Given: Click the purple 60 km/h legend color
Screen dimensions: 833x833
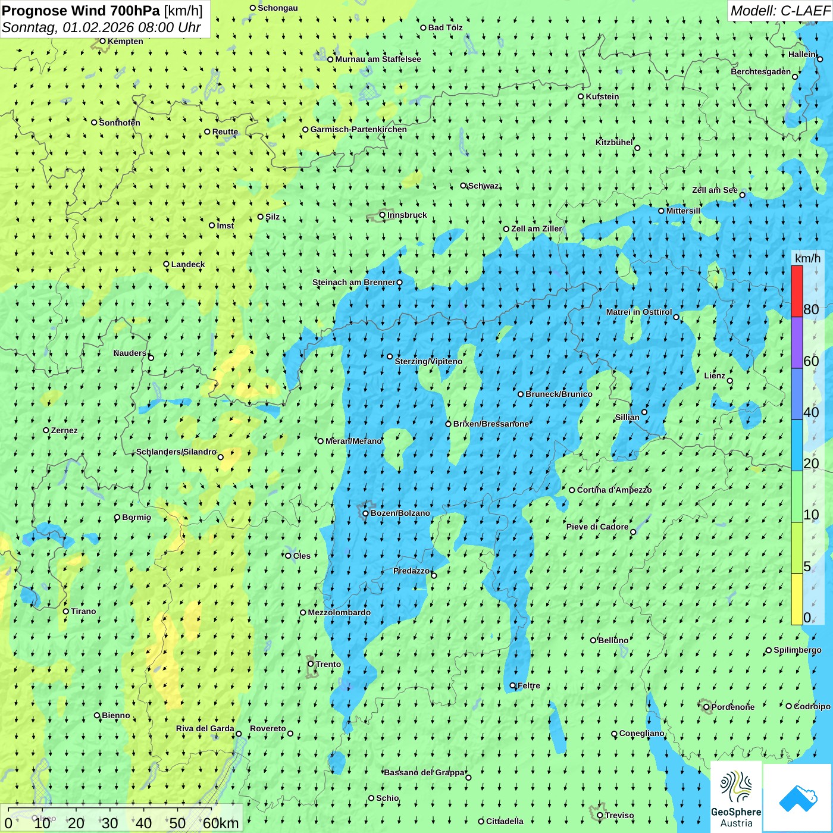Looking at the screenshot, I should [x=797, y=343].
